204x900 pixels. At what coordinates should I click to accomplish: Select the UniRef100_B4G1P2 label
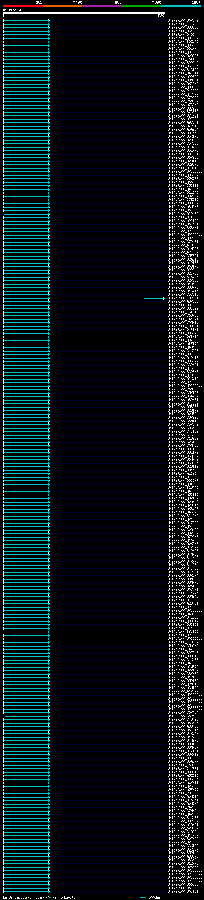[x=183, y=70]
